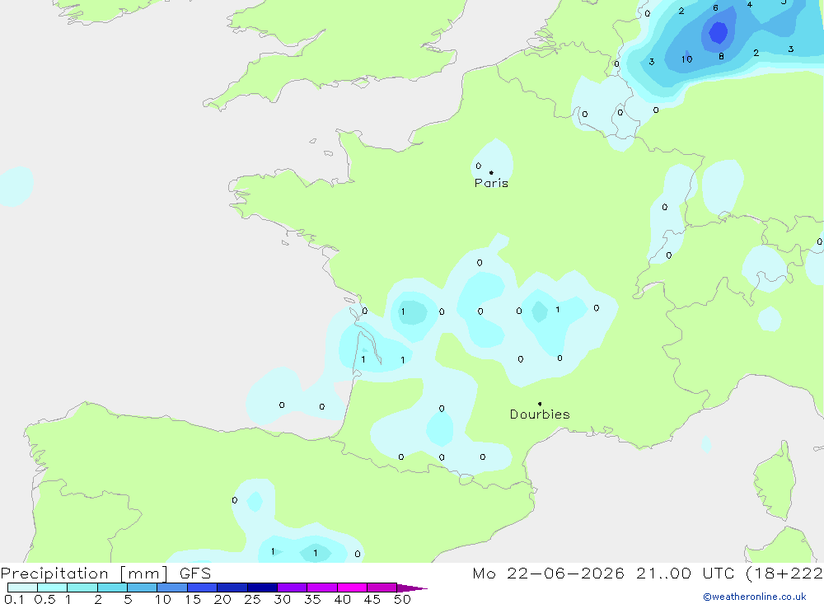824x604 pixels.
Task: Select the black dot marking Dourbies
Action: coord(540,404)
